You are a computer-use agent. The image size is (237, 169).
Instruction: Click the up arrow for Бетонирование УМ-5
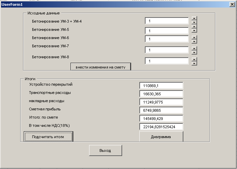tap(194, 26)
